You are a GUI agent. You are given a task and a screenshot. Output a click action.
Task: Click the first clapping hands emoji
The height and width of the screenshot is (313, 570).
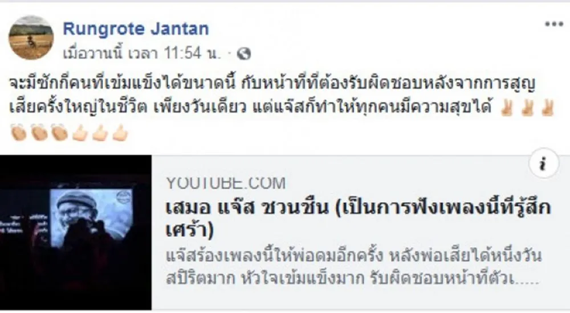[18, 133]
